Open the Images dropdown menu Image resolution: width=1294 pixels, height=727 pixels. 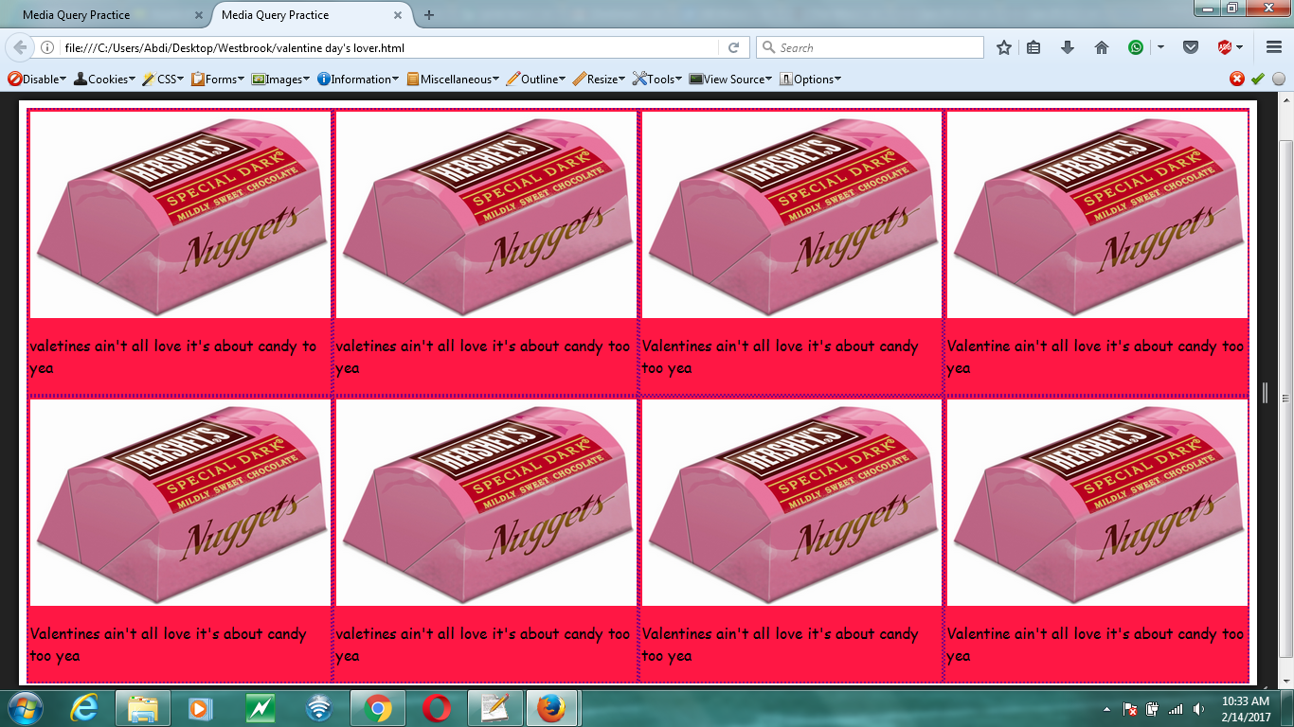279,80
